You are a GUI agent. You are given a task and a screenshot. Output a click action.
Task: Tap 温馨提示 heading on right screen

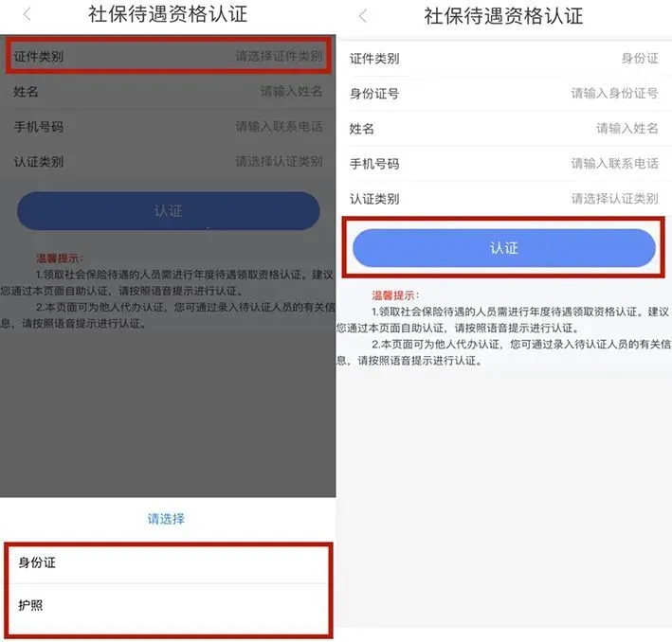point(395,295)
